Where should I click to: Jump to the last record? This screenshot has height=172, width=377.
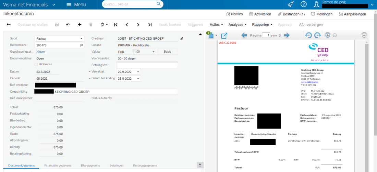point(150,25)
